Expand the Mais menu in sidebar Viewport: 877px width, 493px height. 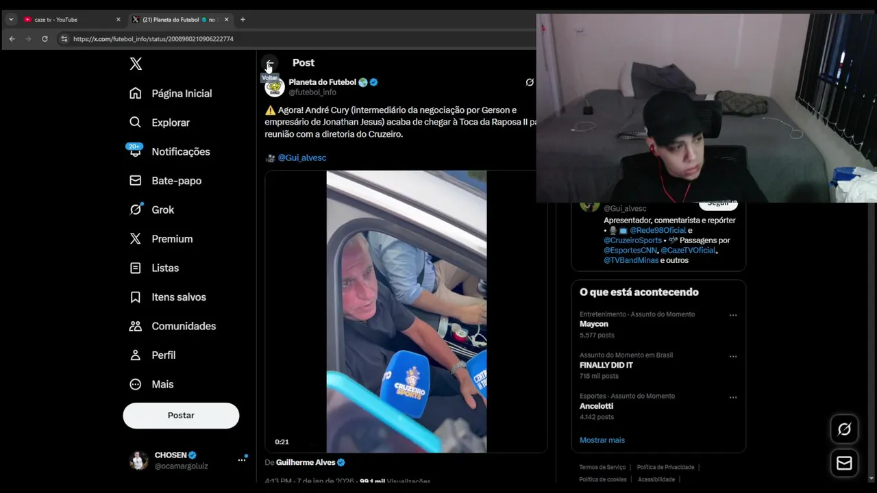tap(151, 384)
